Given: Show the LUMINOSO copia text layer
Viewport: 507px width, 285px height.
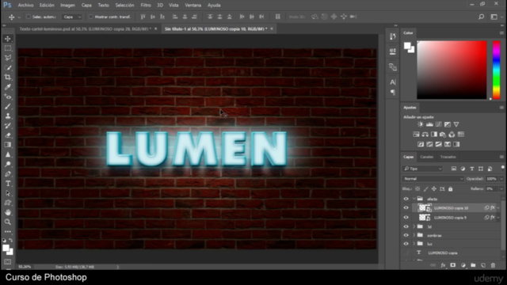Looking at the screenshot, I should [406, 253].
